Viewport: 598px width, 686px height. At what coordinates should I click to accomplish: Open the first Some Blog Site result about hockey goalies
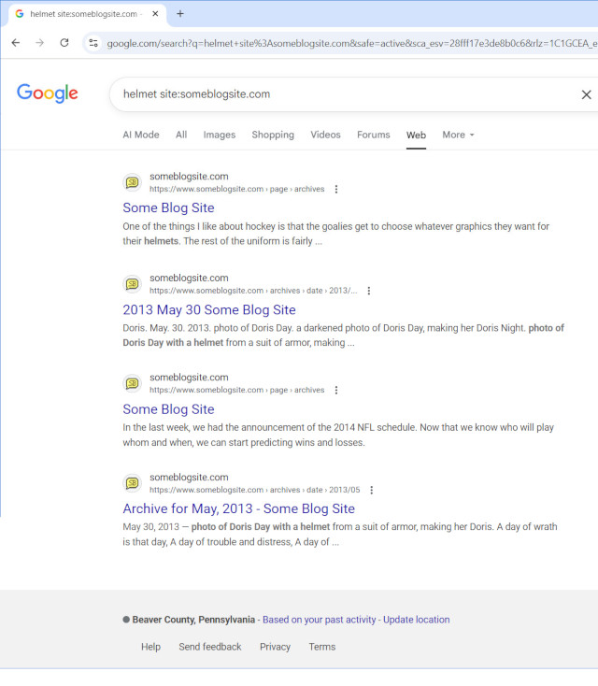(168, 207)
